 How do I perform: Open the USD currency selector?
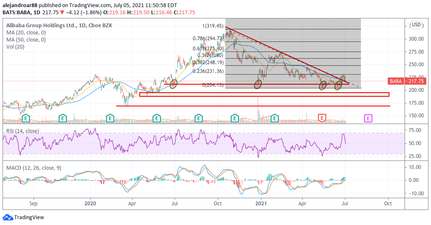(416, 25)
